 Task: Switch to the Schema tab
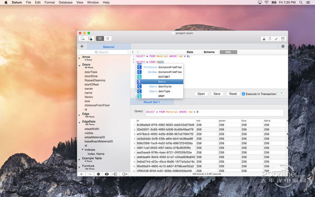pos(209,52)
